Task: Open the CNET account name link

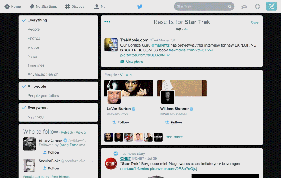Action: click(x=125, y=158)
